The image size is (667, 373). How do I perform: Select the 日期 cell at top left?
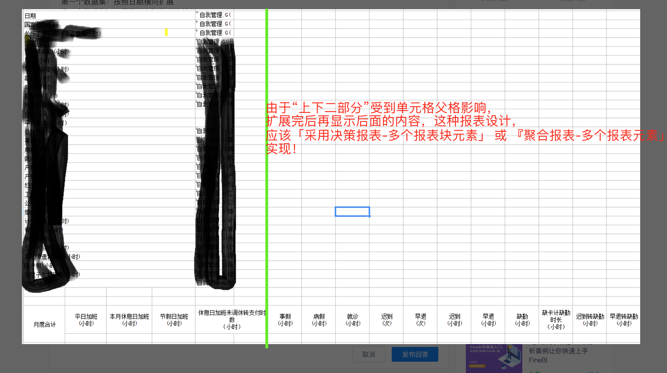point(30,16)
